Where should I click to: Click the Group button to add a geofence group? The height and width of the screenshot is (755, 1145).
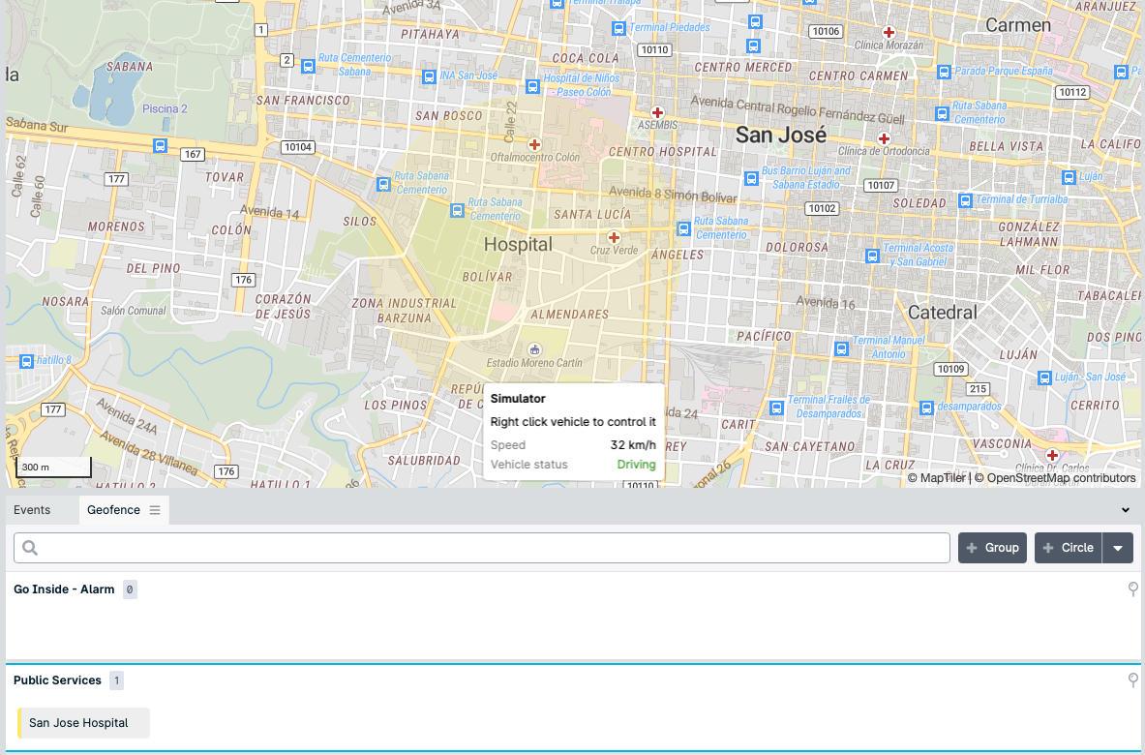[992, 547]
